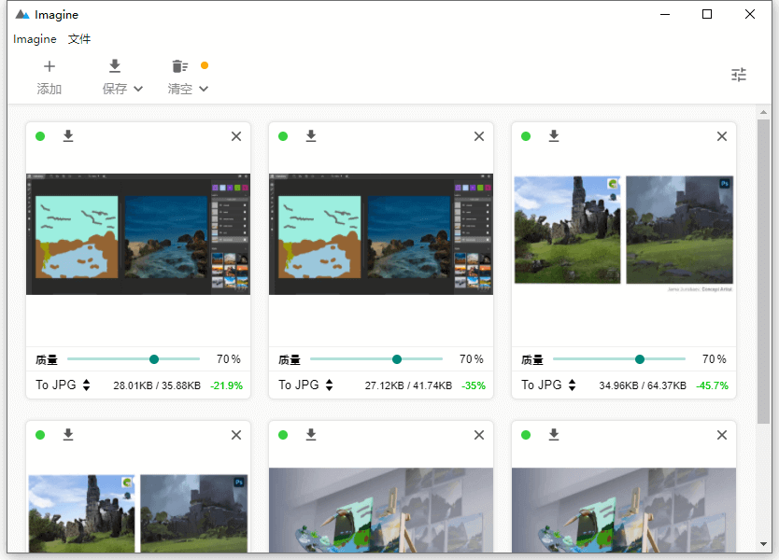Click the -35% savings text
The image size is (779, 560).
click(x=474, y=385)
